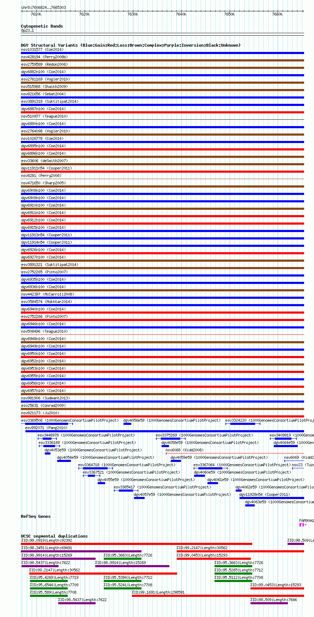Select variant esv3369506 (1000GenomesConsortiumPilotProject)

[x=70, y=420]
